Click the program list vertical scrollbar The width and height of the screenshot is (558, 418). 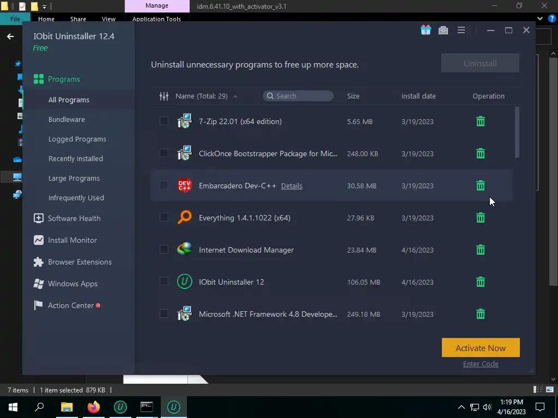tap(517, 132)
